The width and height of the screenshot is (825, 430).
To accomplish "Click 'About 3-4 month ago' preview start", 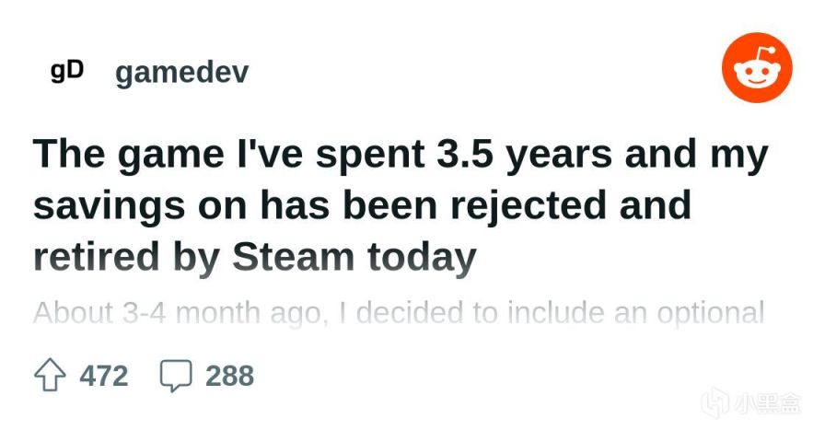I will 180,313.
